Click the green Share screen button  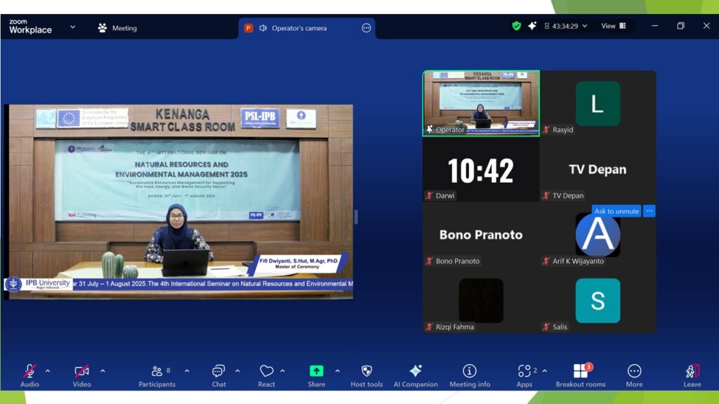pyautogui.click(x=316, y=375)
